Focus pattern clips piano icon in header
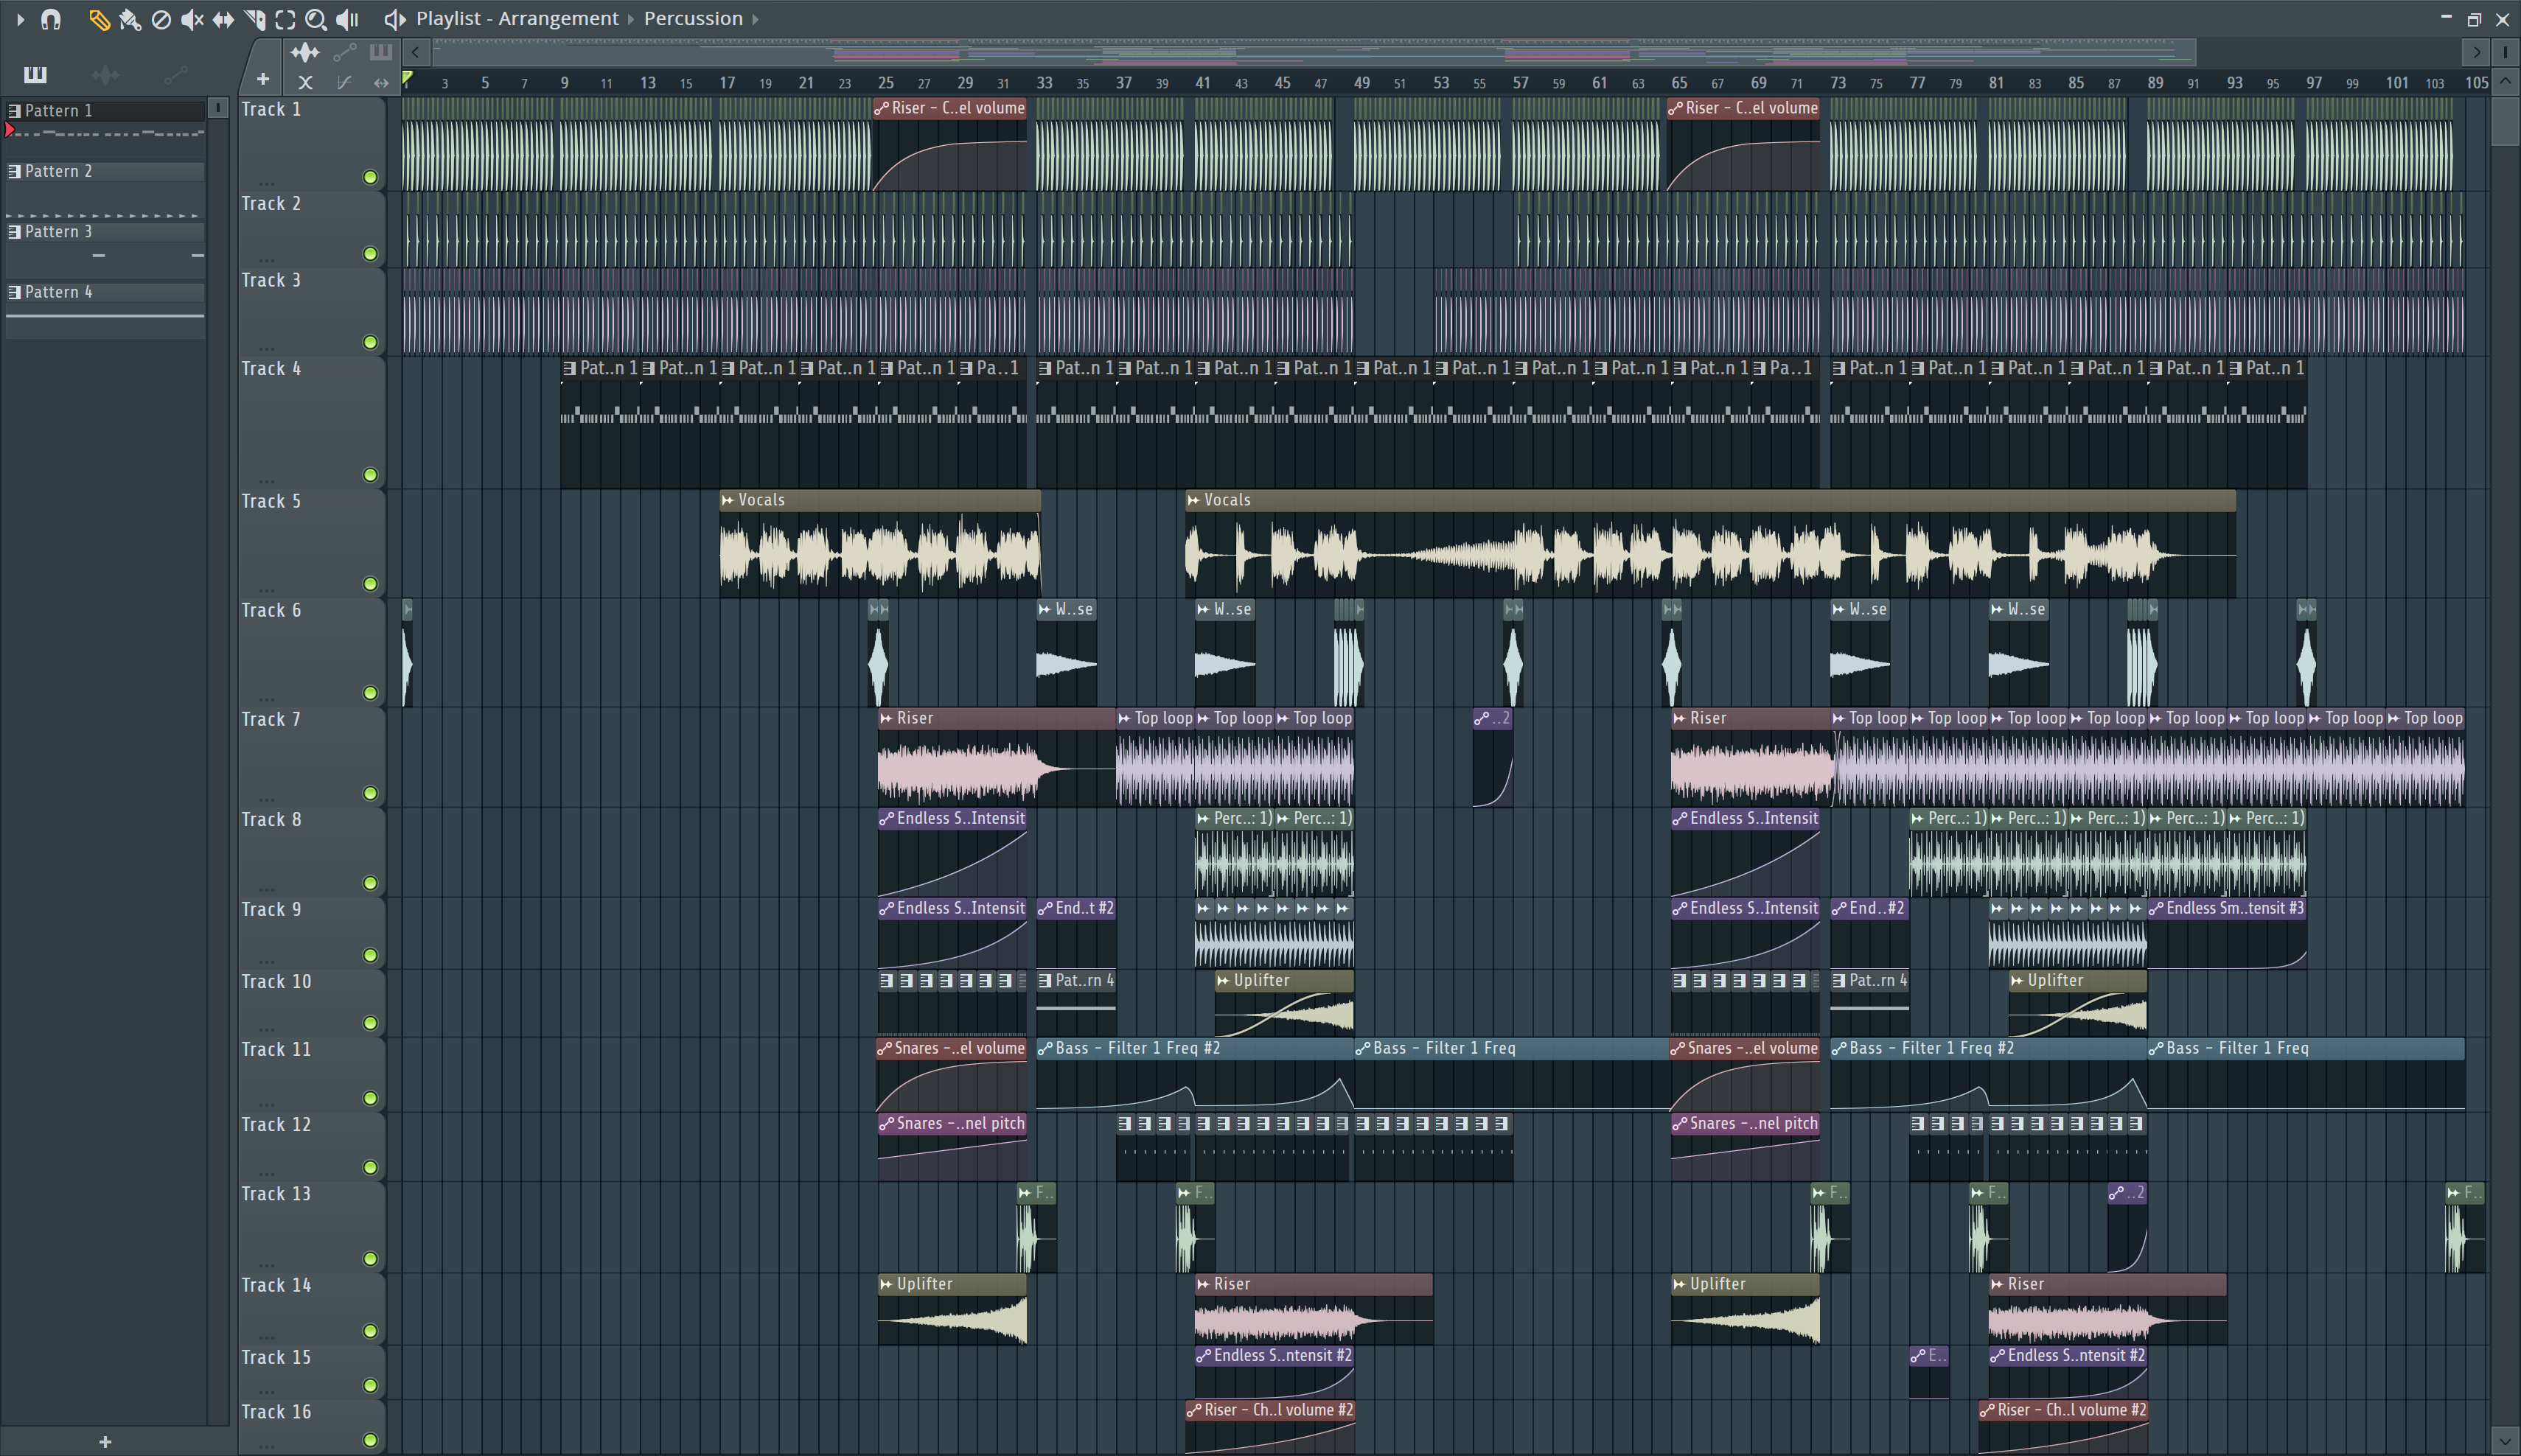This screenshot has width=2521, height=1456. (380, 52)
